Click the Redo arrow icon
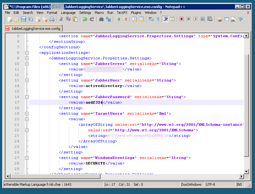The height and width of the screenshot is (194, 255). coord(92,19)
